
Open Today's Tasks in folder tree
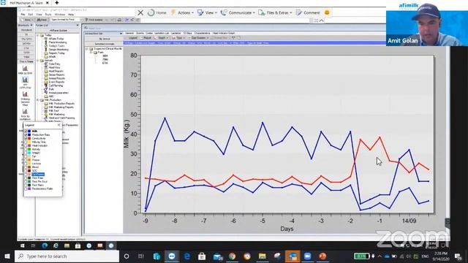click(56, 46)
